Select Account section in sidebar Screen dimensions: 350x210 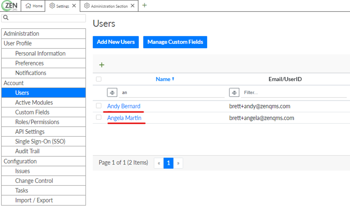click(43, 83)
